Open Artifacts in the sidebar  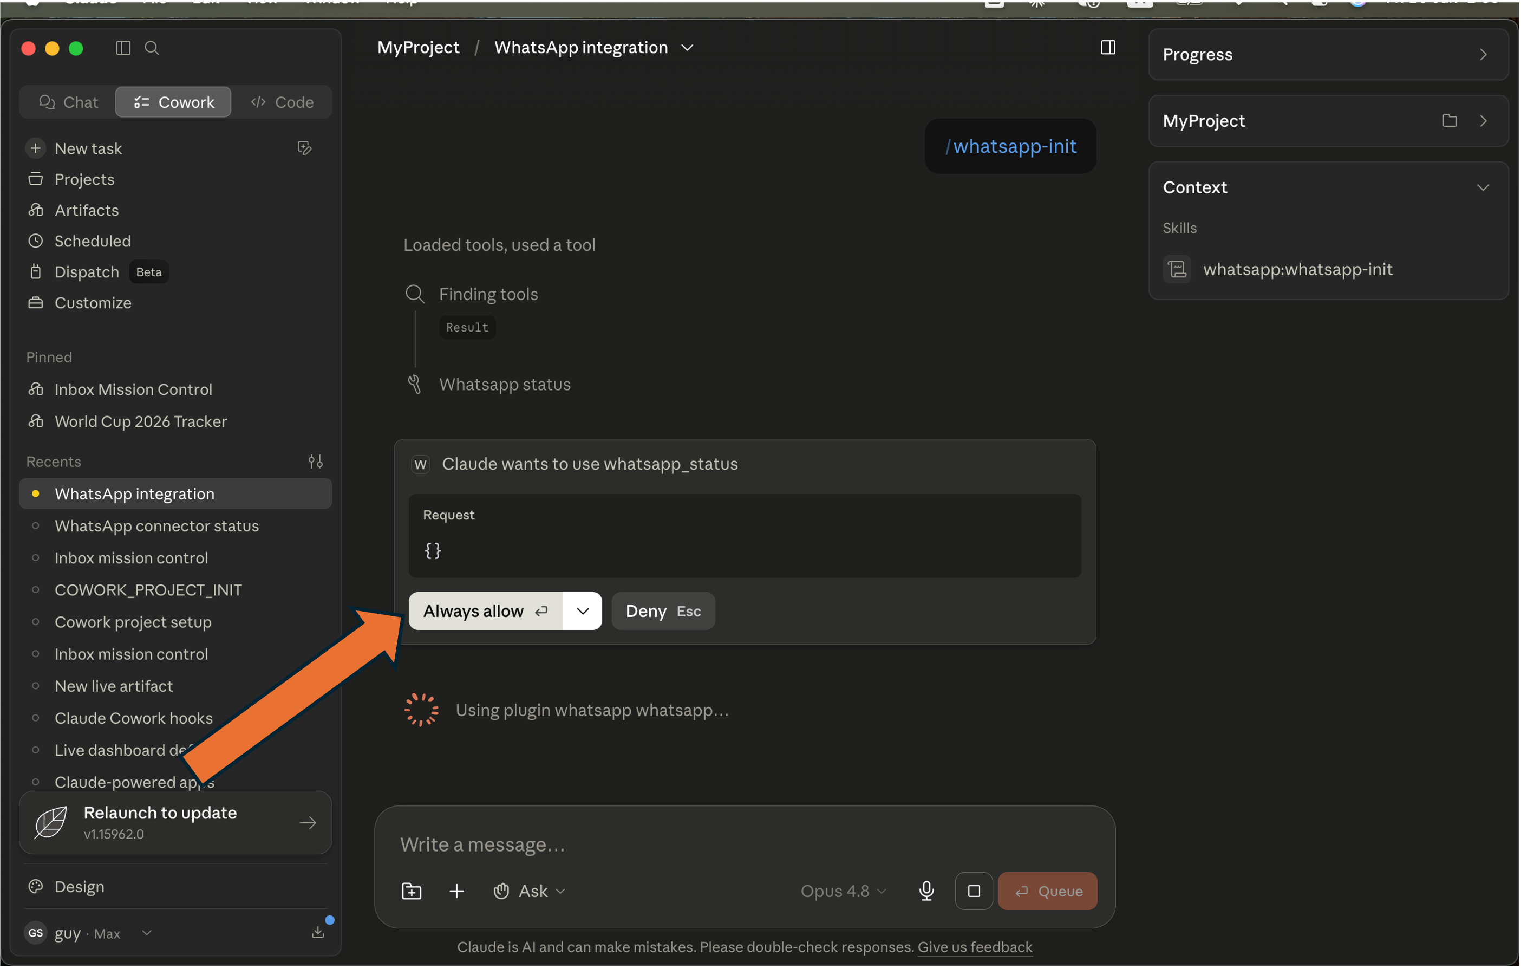87,210
